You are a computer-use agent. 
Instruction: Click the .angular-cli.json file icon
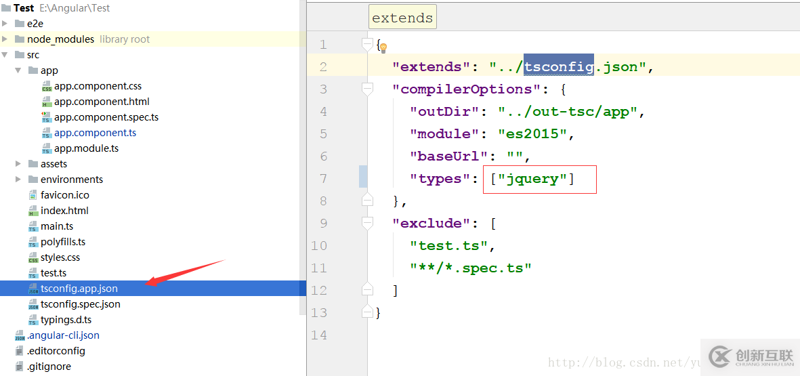pos(20,336)
